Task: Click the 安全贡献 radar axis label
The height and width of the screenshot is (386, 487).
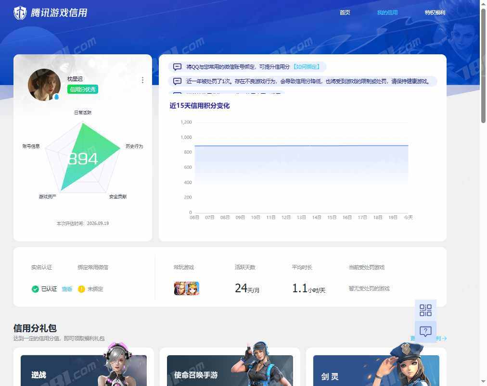Action: point(118,197)
